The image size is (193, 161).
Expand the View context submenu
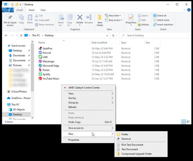tap(88, 94)
